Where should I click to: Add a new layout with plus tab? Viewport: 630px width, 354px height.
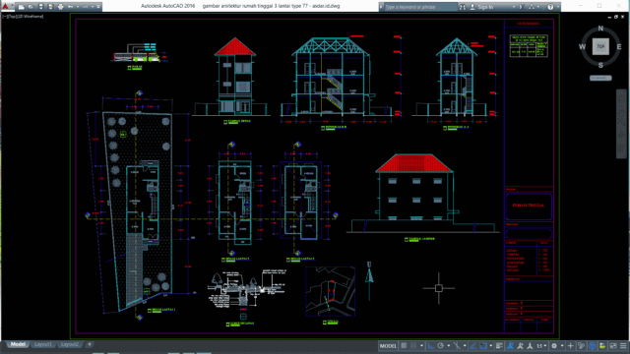(x=90, y=344)
